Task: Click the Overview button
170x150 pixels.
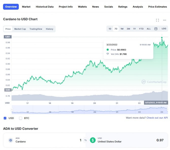Action: click(x=10, y=7)
